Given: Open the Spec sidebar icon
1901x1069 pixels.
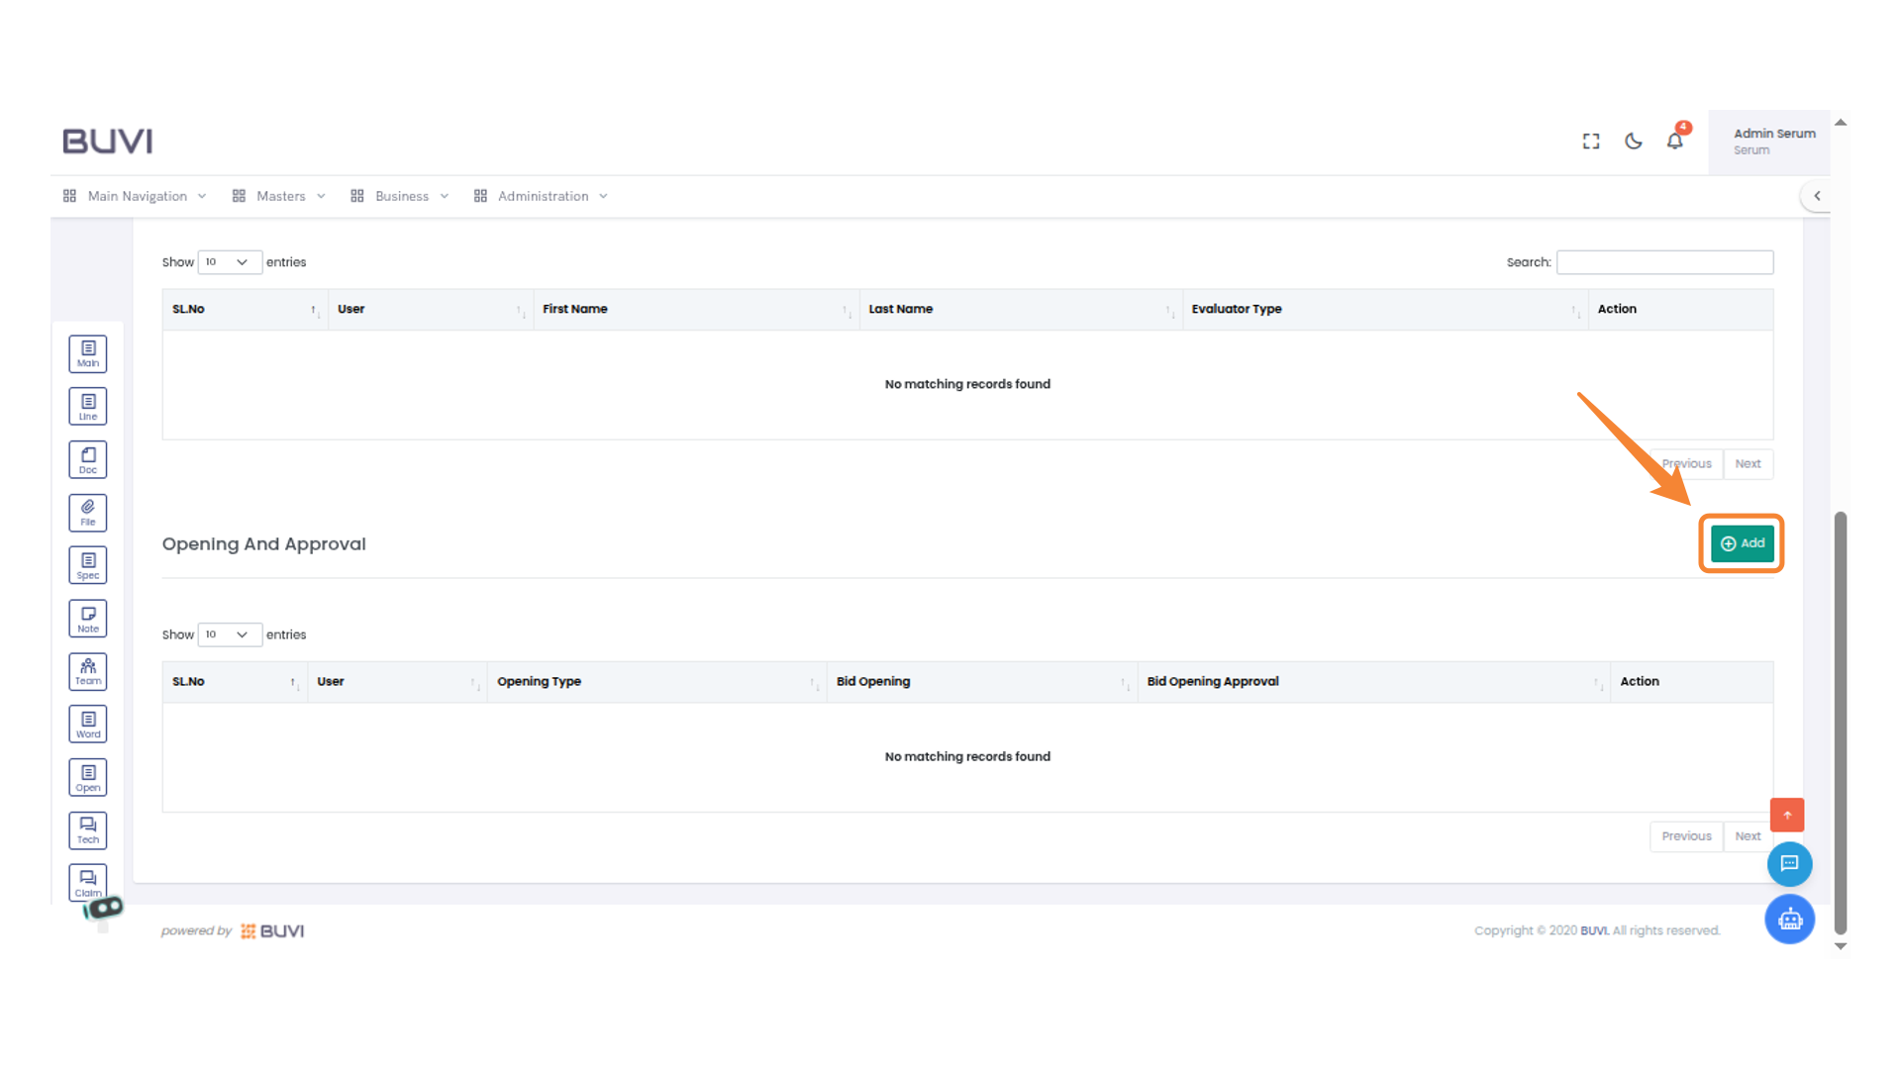Looking at the screenshot, I should [x=88, y=565].
